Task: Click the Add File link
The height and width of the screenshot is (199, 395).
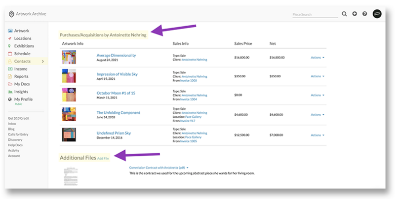Action: [103, 159]
